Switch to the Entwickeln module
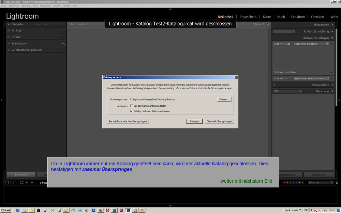The height and width of the screenshot is (213, 341). [x=248, y=17]
